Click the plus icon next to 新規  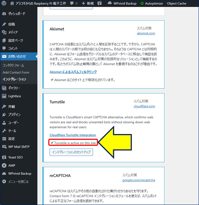[83, 3]
